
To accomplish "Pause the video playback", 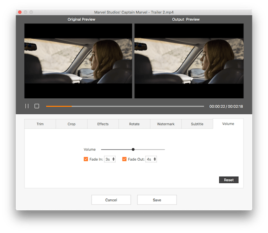I will pos(27,106).
